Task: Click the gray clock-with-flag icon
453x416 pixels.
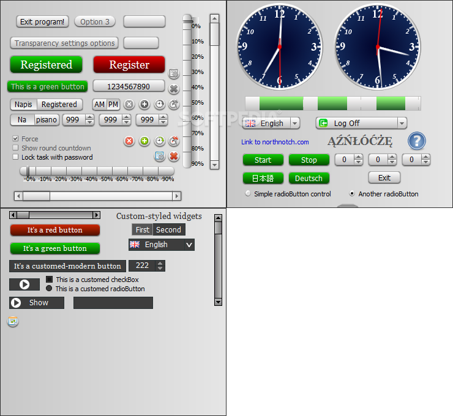Action: pos(174,104)
